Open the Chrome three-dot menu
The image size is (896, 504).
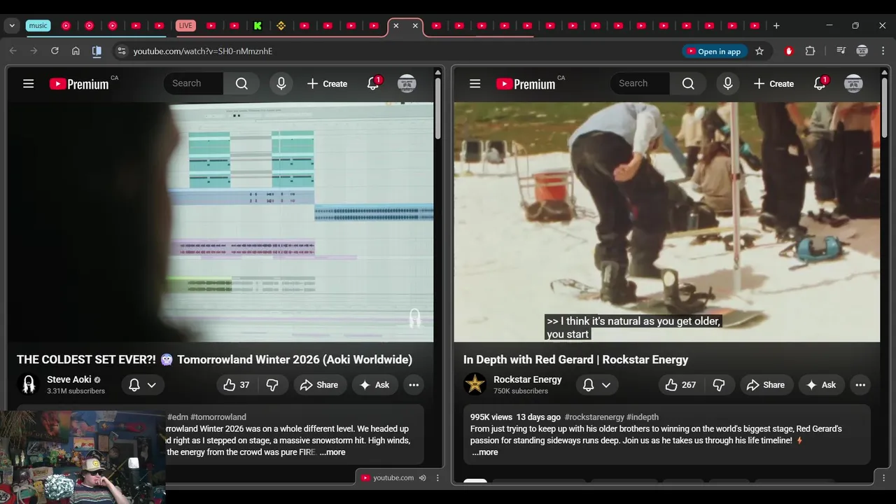pos(882,51)
